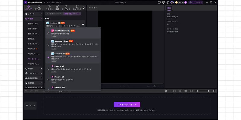Expand the 動画高画質化 sidebar section
Viewport: 241px width, 120px height.
pyautogui.click(x=34, y=78)
